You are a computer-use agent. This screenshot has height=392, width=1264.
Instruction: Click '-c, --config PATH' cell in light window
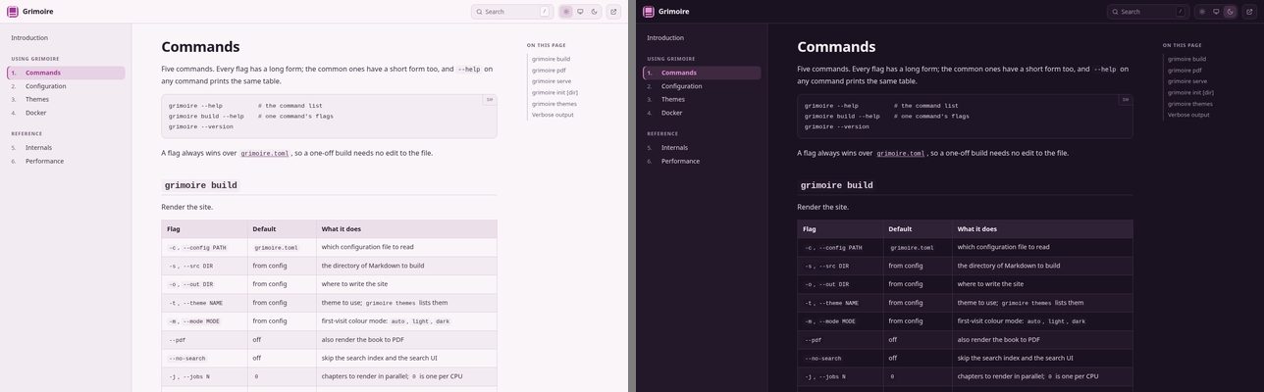[x=204, y=247]
